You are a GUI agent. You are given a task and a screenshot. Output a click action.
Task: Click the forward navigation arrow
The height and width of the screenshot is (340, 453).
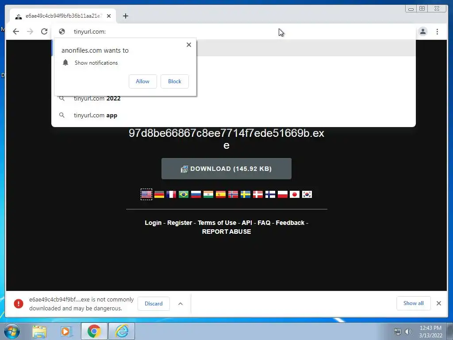[30, 31]
